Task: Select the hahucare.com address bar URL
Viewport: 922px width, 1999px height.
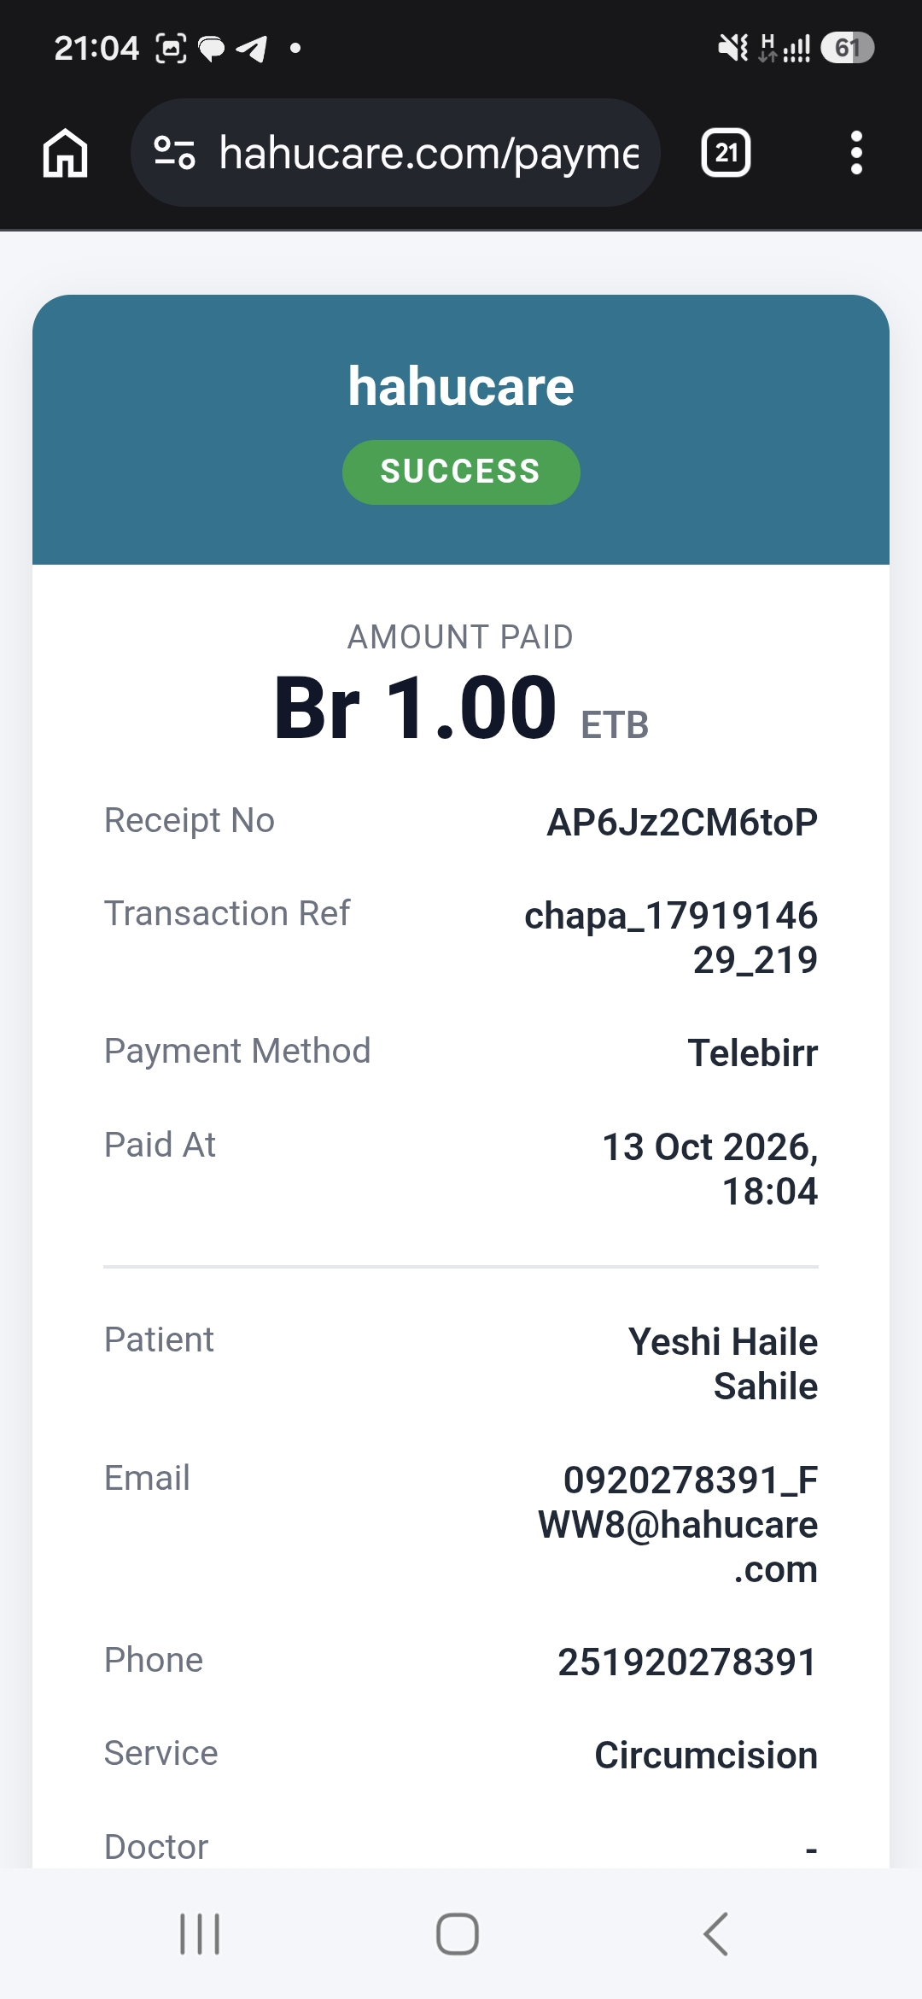Action: pos(429,153)
